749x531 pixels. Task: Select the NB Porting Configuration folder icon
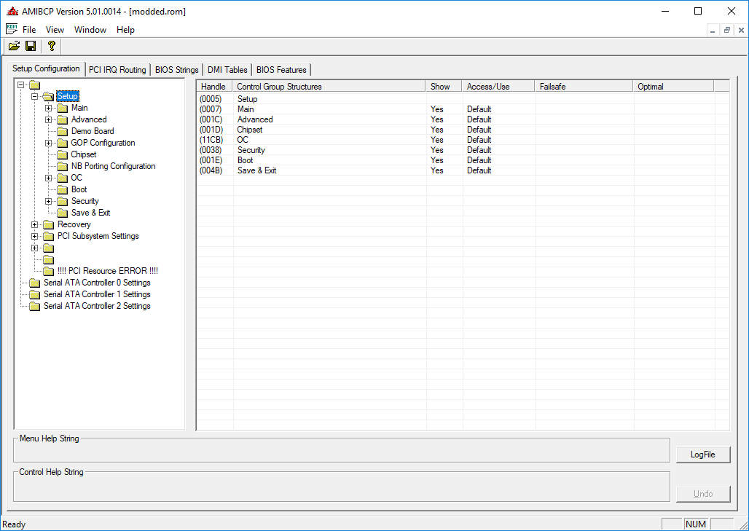[x=63, y=166]
